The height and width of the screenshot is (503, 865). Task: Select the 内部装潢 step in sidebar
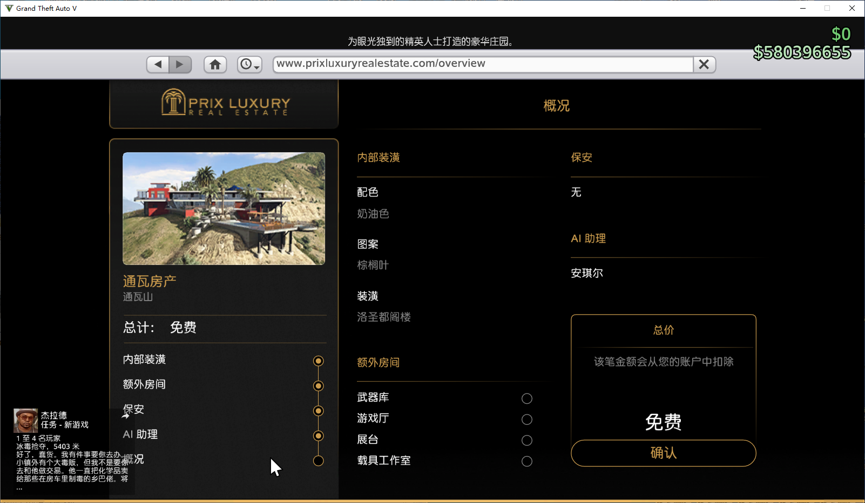144,359
